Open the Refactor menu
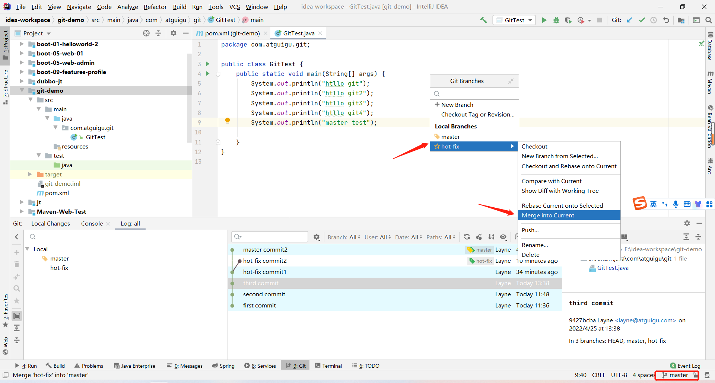This screenshot has height=383, width=715. [155, 7]
